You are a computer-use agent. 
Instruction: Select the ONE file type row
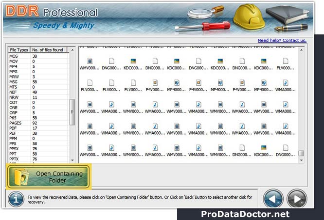38,108
